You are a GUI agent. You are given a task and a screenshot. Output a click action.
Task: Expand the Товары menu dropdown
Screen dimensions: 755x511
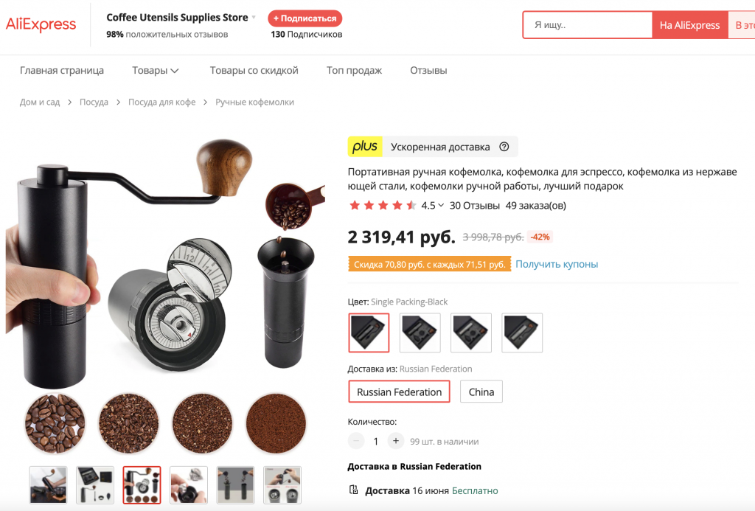(x=156, y=70)
